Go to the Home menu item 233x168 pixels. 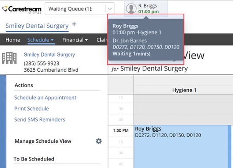pos(13,40)
